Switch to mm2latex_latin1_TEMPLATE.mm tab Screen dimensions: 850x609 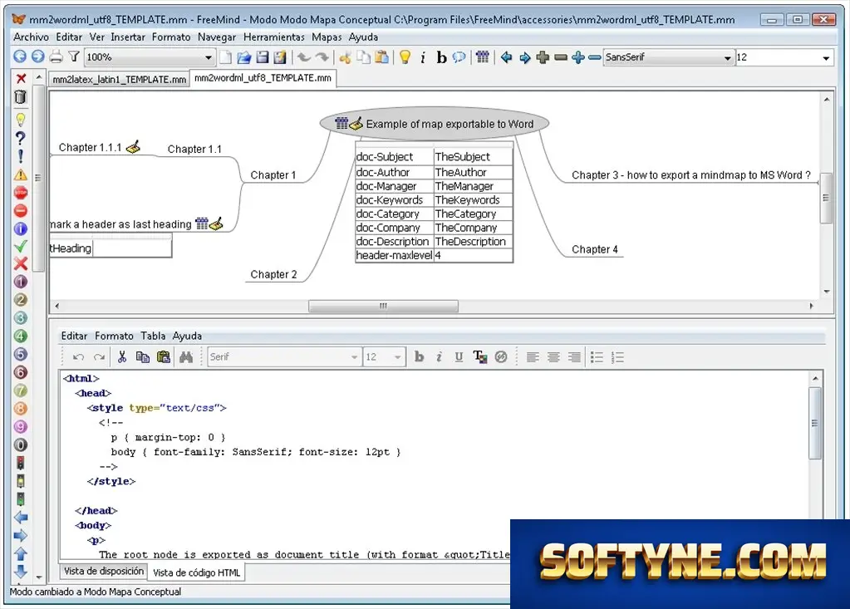point(120,79)
